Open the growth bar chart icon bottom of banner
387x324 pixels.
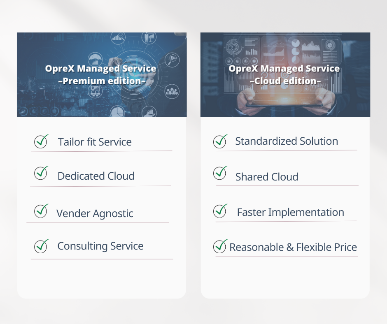point(149,112)
